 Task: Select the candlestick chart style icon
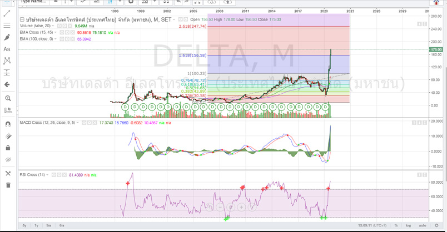[110, 2]
